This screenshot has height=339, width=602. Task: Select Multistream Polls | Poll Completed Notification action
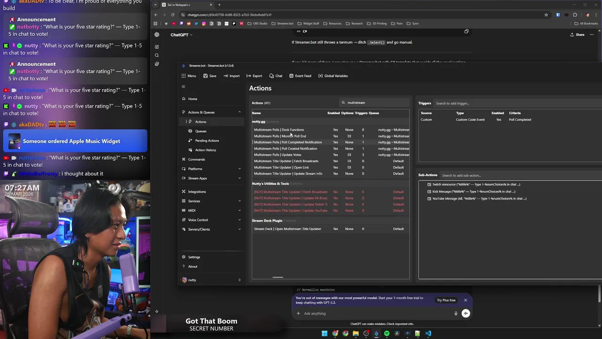coord(331,142)
